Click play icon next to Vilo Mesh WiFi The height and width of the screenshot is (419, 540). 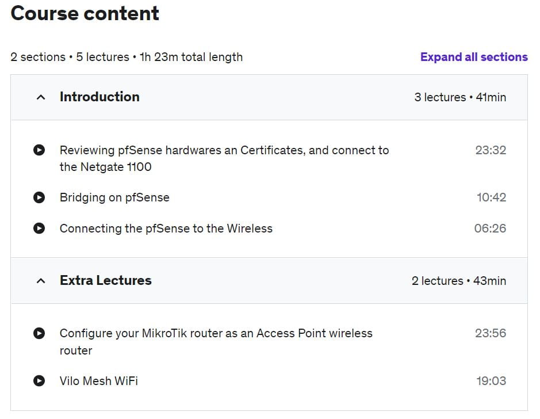point(39,381)
